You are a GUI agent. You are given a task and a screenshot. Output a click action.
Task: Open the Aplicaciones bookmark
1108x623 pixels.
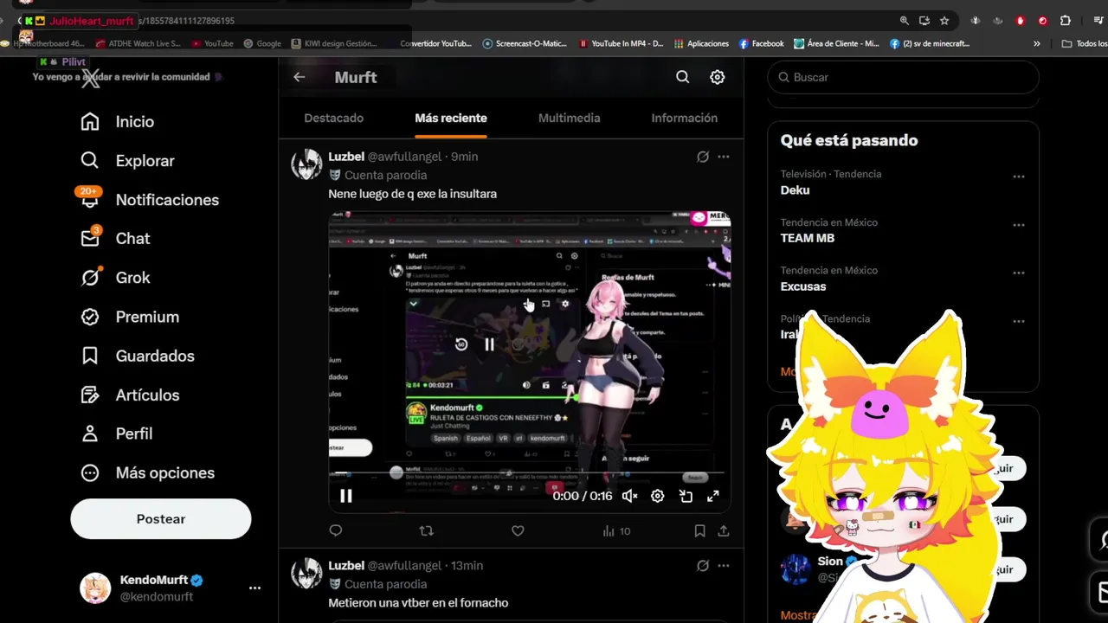point(701,43)
